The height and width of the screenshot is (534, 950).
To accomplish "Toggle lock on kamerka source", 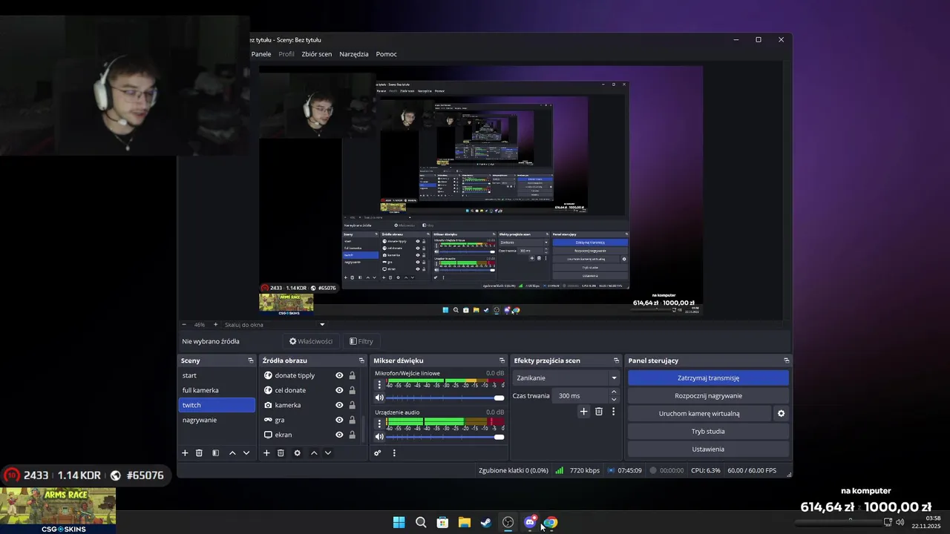I will pyautogui.click(x=352, y=405).
